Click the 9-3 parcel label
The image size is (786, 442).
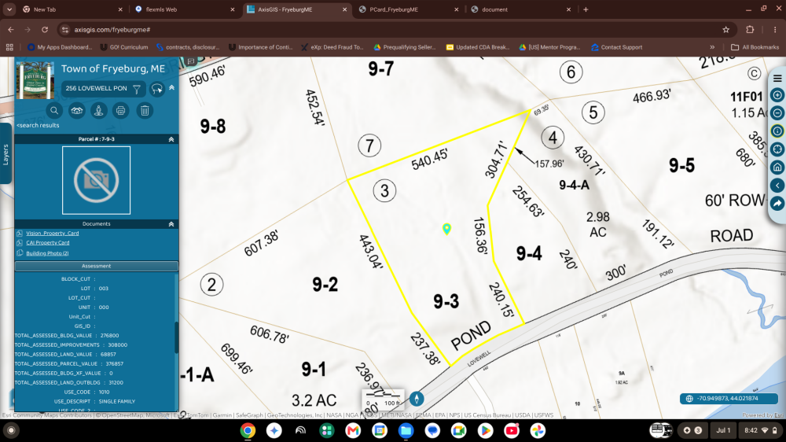[446, 301]
